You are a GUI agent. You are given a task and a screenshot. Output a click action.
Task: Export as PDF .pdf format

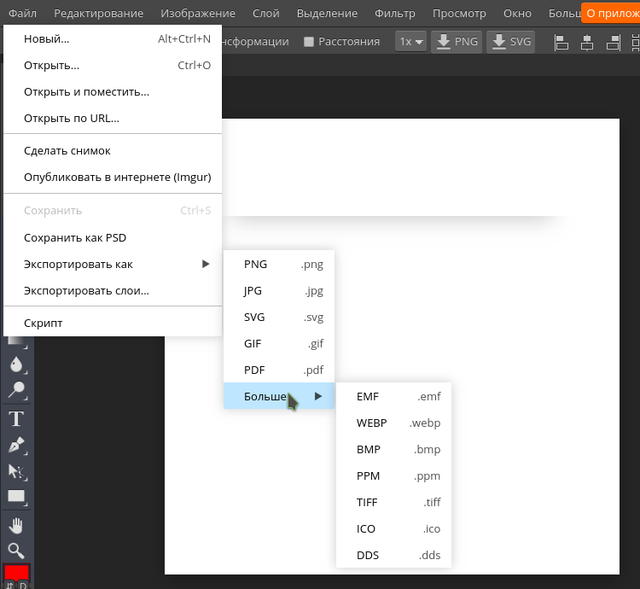(x=279, y=370)
